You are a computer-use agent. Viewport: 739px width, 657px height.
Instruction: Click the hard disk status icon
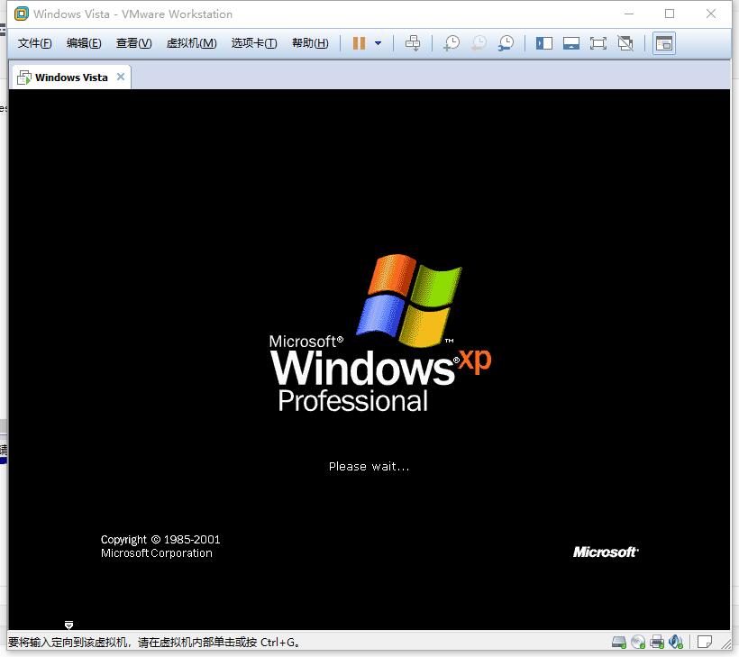coord(619,642)
